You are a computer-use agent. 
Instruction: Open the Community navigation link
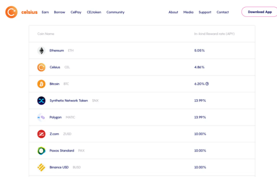click(x=115, y=12)
